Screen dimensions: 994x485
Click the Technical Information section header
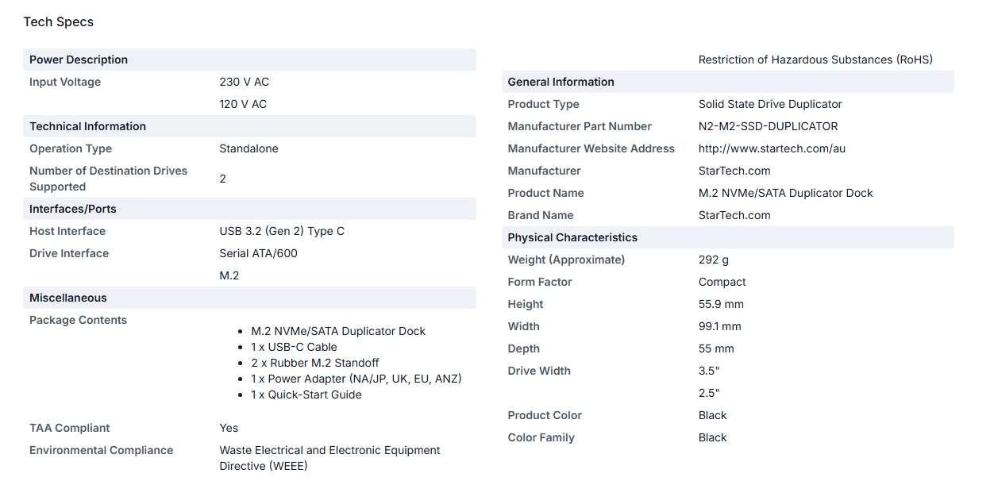pyautogui.click(x=249, y=126)
